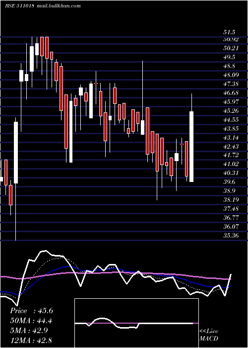Click the Price : 45.6 readout
The width and height of the screenshot is (248, 348).
tap(31, 311)
